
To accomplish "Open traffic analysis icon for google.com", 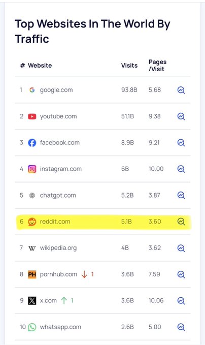I will tap(181, 90).
